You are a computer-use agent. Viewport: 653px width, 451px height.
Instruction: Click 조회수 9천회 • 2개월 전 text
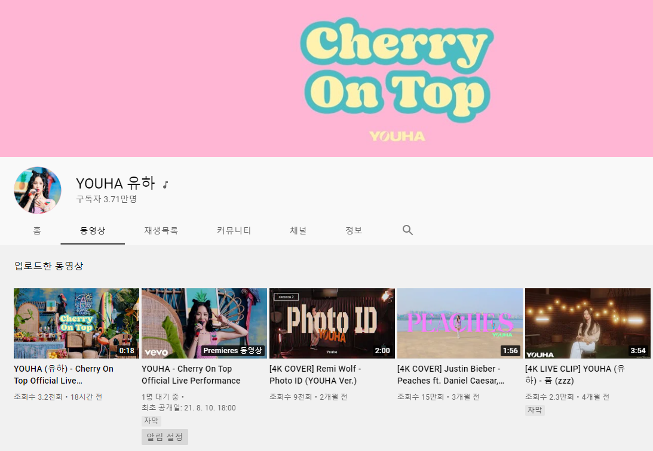pos(308,397)
